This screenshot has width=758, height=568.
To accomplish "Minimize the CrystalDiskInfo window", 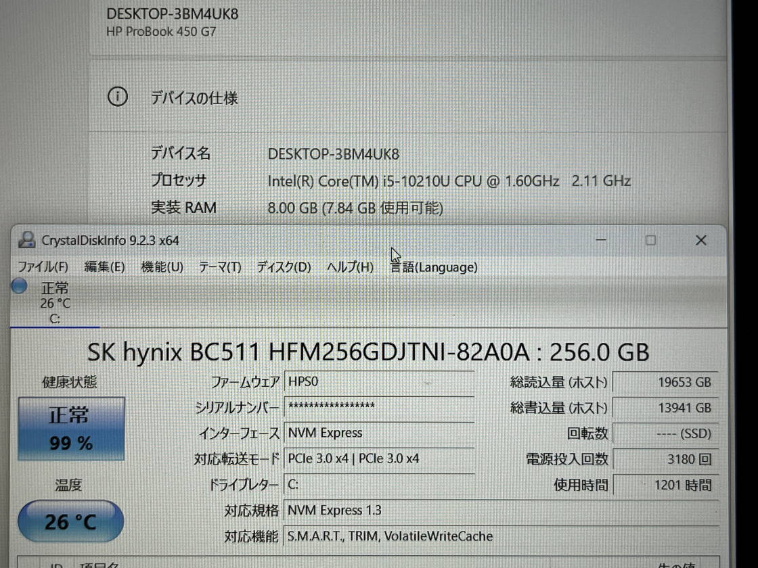I will pyautogui.click(x=601, y=240).
